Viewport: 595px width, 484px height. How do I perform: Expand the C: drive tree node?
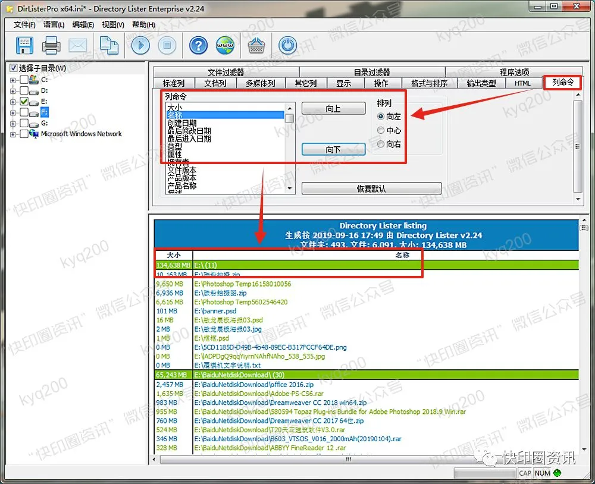[13, 80]
